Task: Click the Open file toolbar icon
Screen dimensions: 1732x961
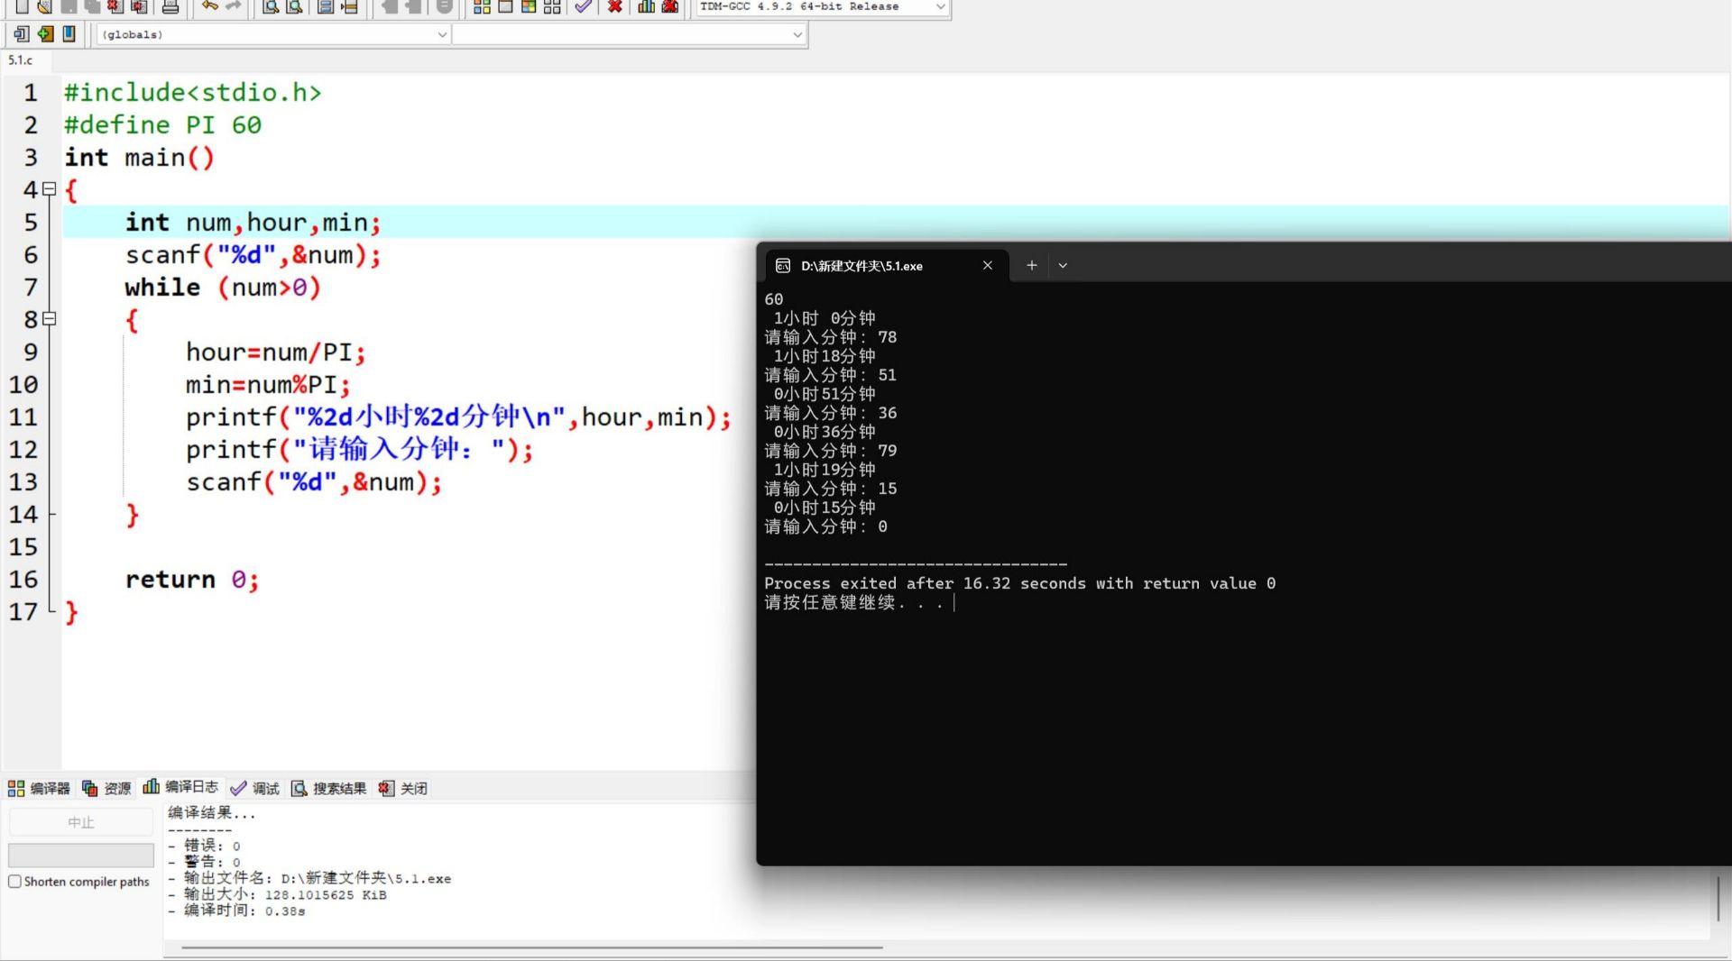Action: pyautogui.click(x=45, y=6)
